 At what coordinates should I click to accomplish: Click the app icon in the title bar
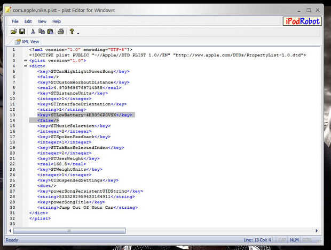8,10
